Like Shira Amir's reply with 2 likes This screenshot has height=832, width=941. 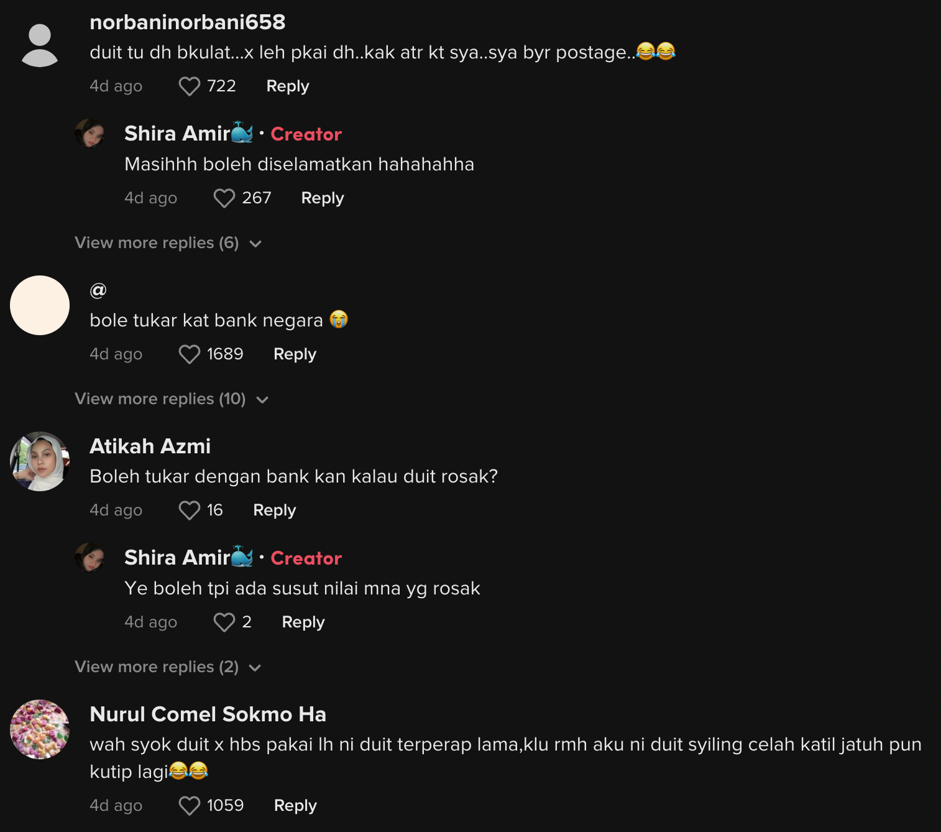click(224, 622)
